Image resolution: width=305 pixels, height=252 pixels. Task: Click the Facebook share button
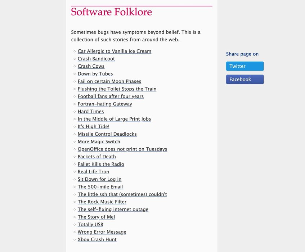(x=245, y=80)
